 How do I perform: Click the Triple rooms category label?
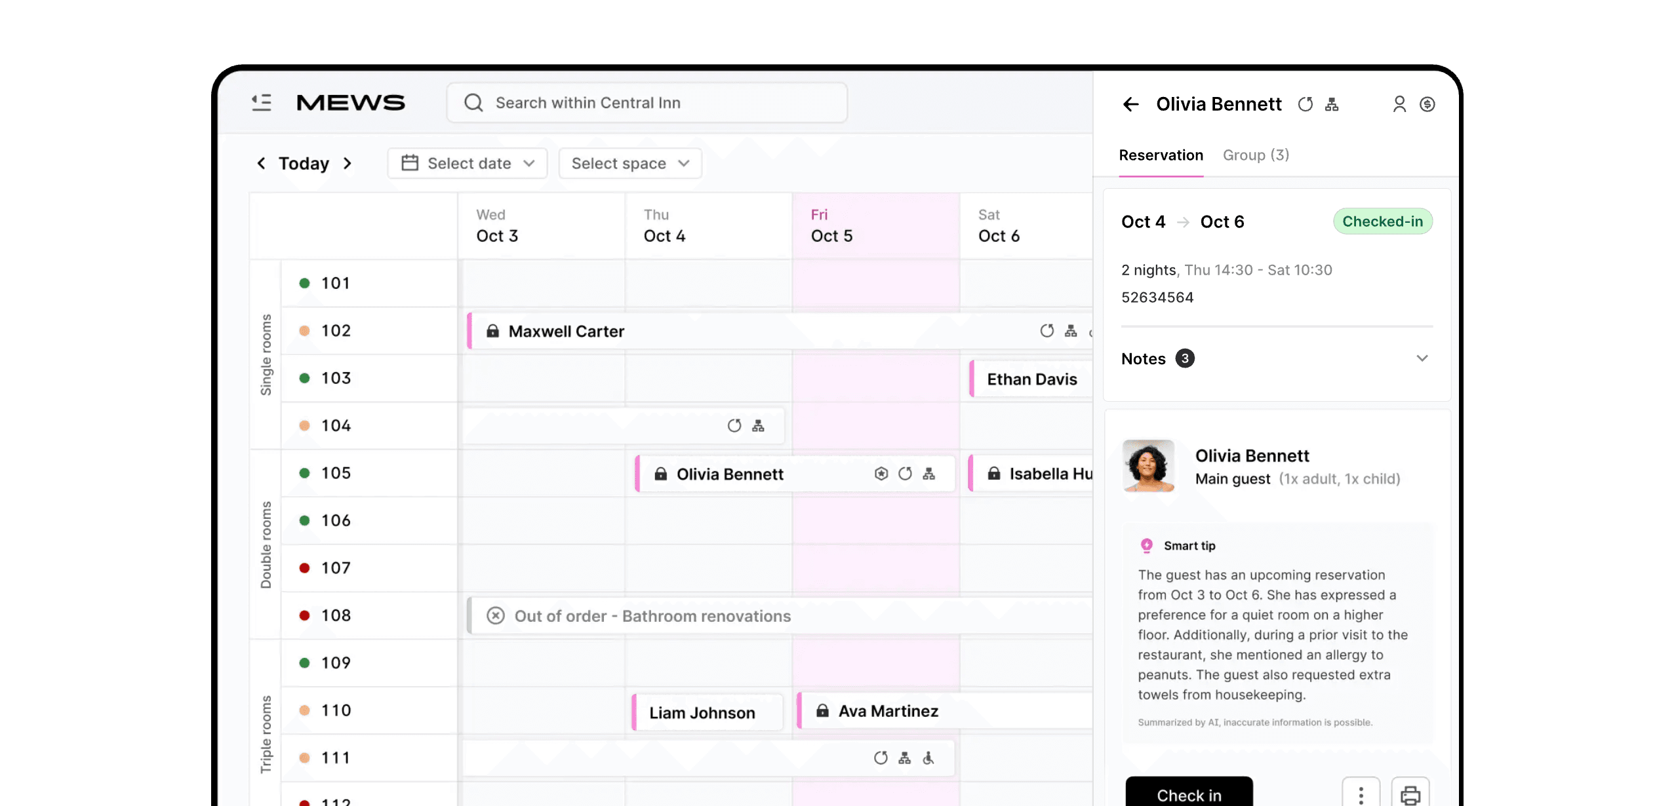pos(266,734)
